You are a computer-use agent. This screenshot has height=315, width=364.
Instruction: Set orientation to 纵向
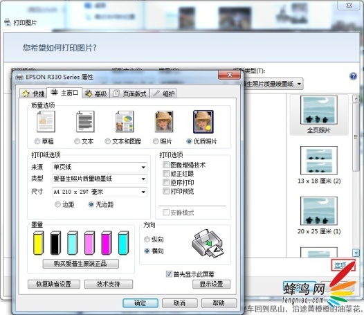[147, 239]
